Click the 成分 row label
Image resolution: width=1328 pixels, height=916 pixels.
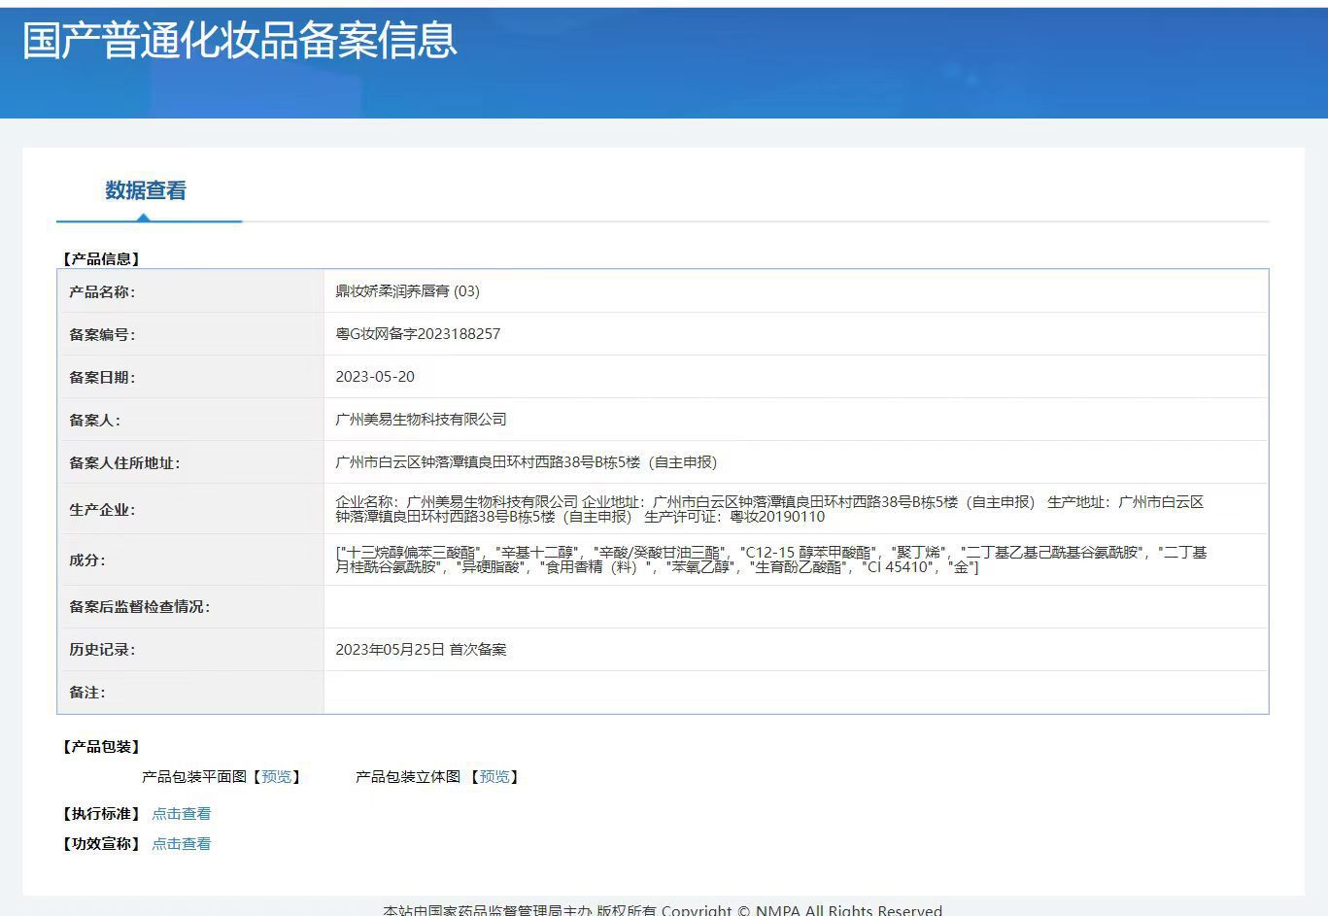coord(87,560)
